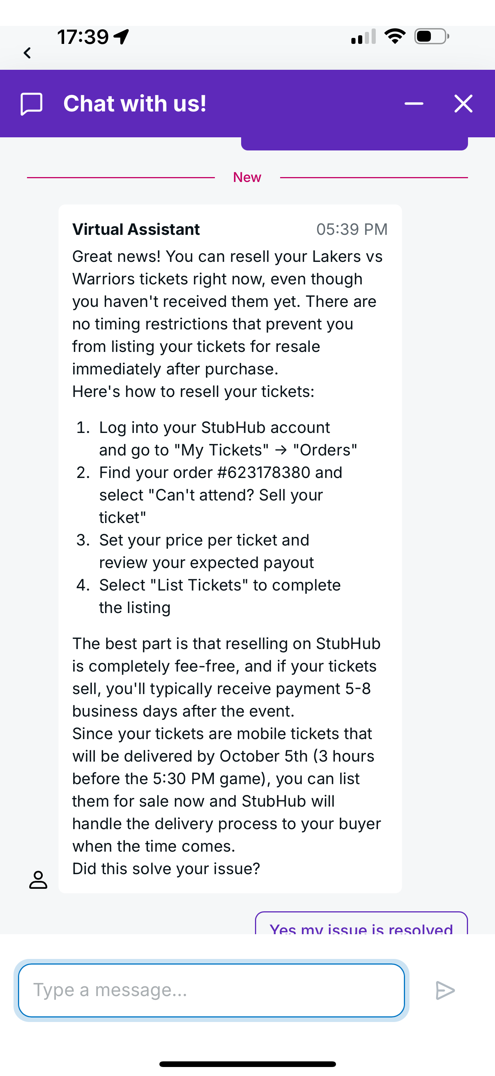Tap the home indicator bar
The height and width of the screenshot is (1076, 495).
(247, 1064)
